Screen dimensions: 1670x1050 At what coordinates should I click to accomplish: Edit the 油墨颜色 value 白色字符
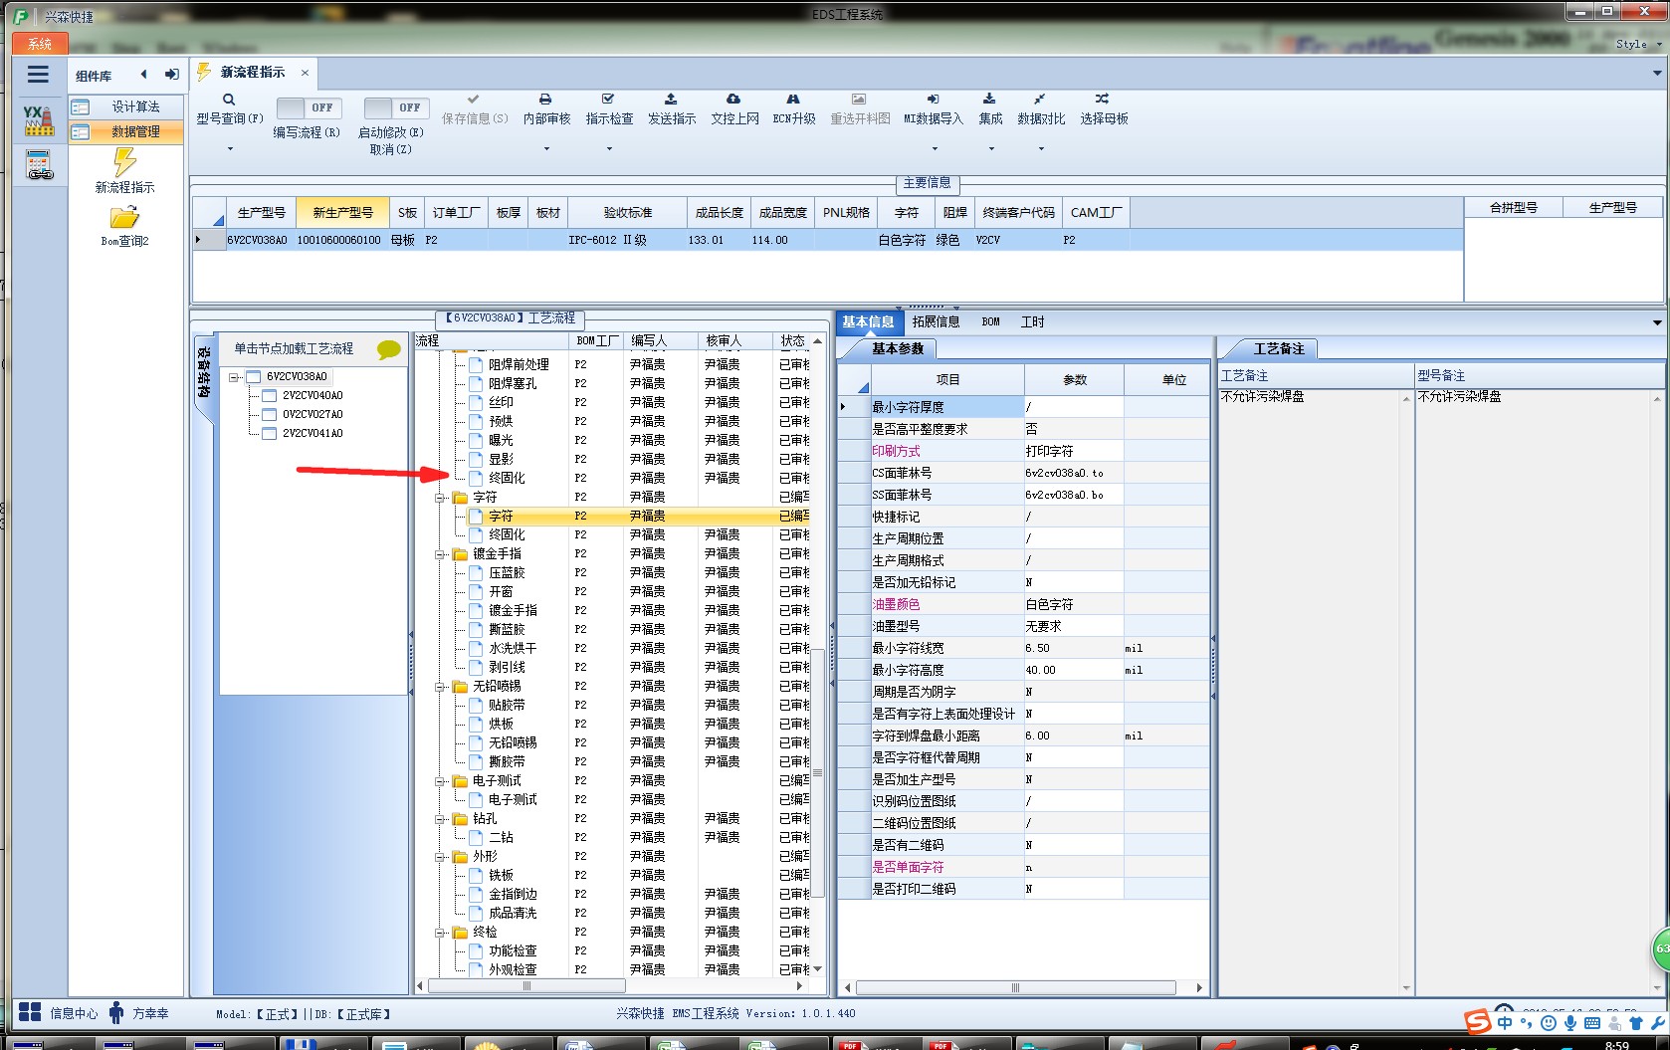(1074, 604)
